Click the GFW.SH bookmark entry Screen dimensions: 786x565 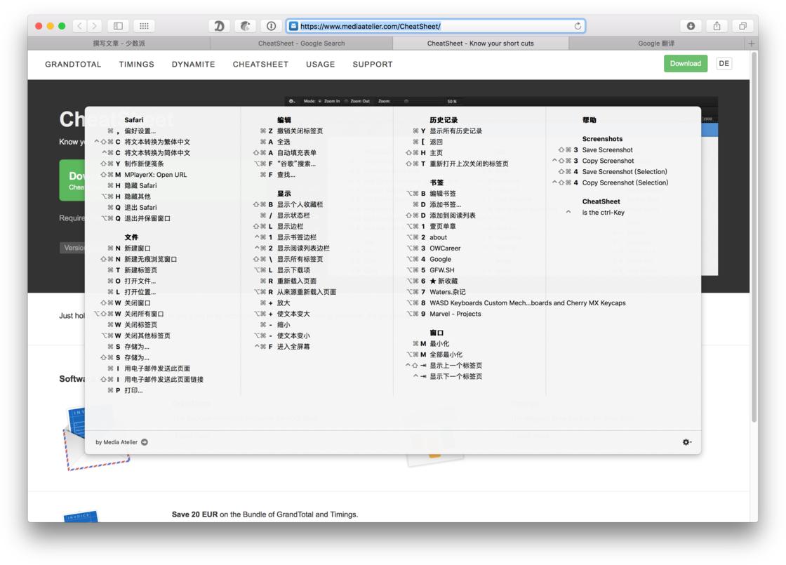[x=441, y=270]
